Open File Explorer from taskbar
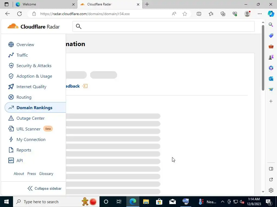Image resolution: width=277 pixels, height=207 pixels. point(146,202)
